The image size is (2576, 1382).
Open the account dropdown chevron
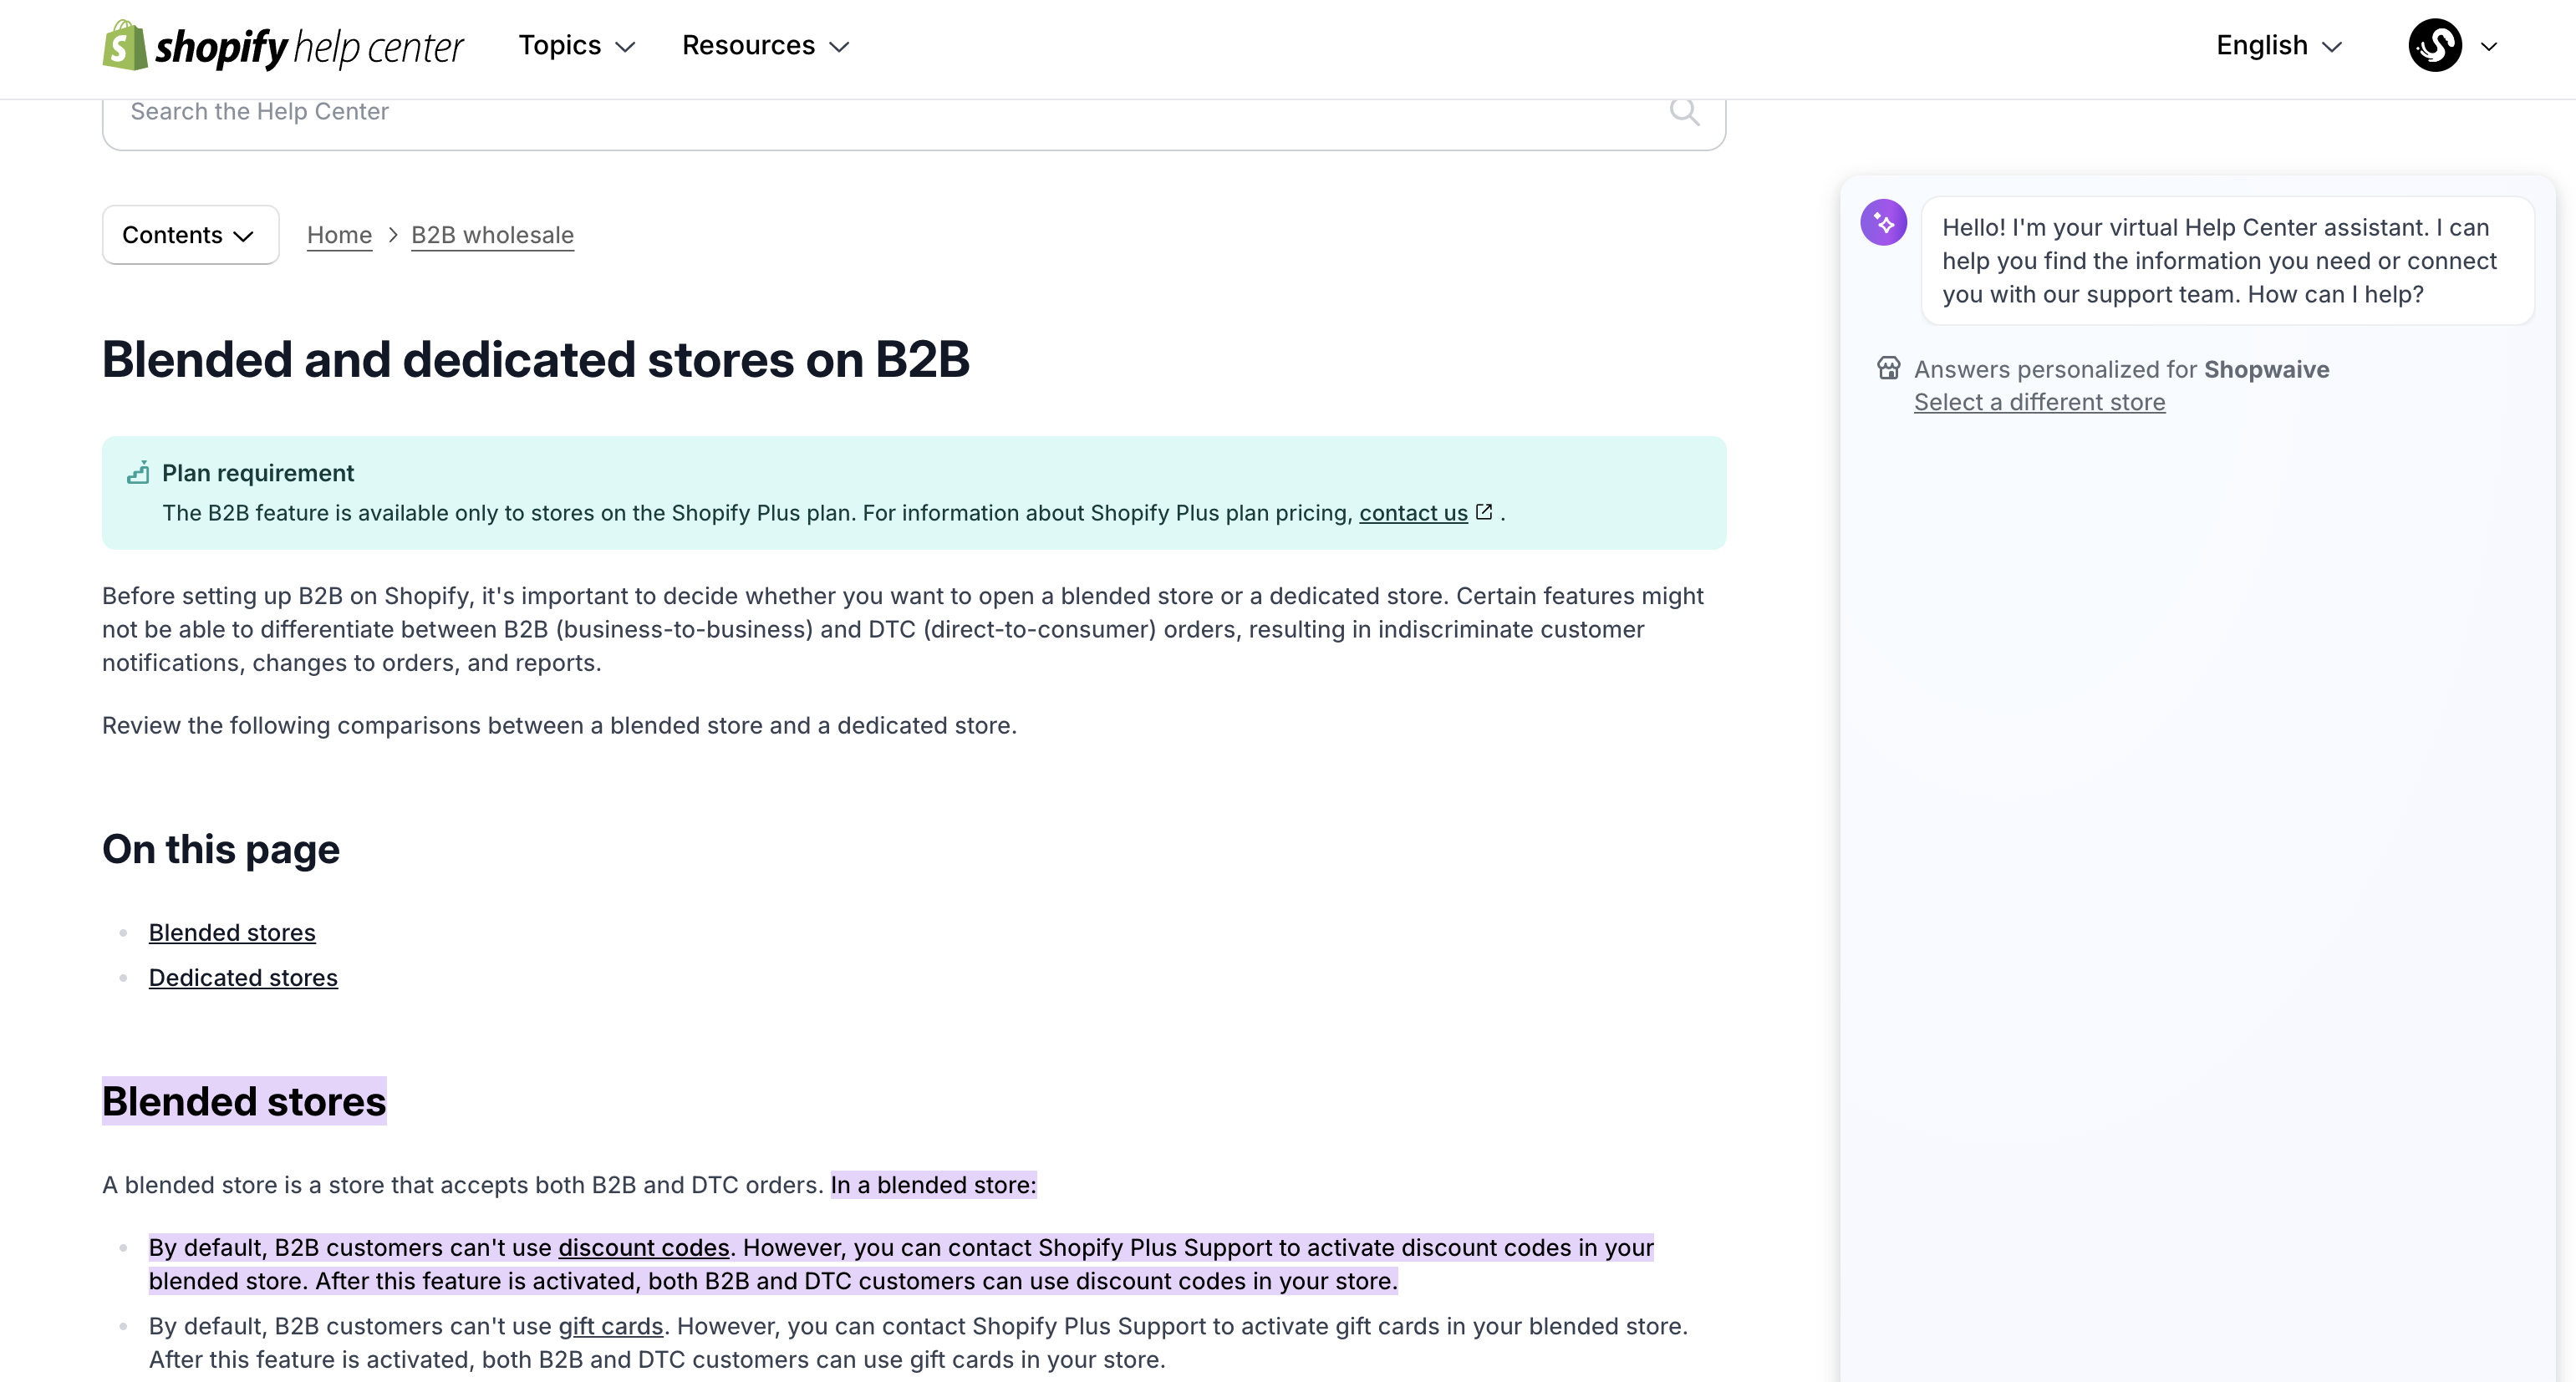(2489, 46)
